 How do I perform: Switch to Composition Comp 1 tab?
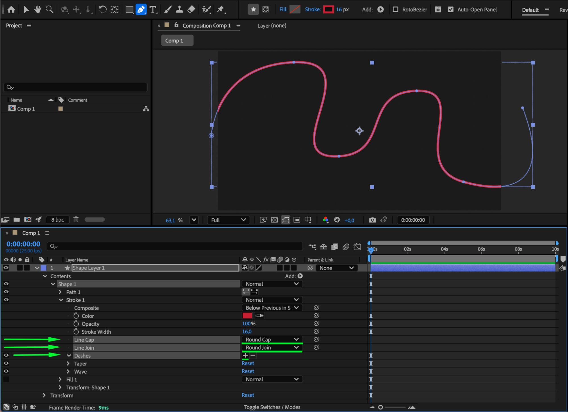(x=206, y=26)
